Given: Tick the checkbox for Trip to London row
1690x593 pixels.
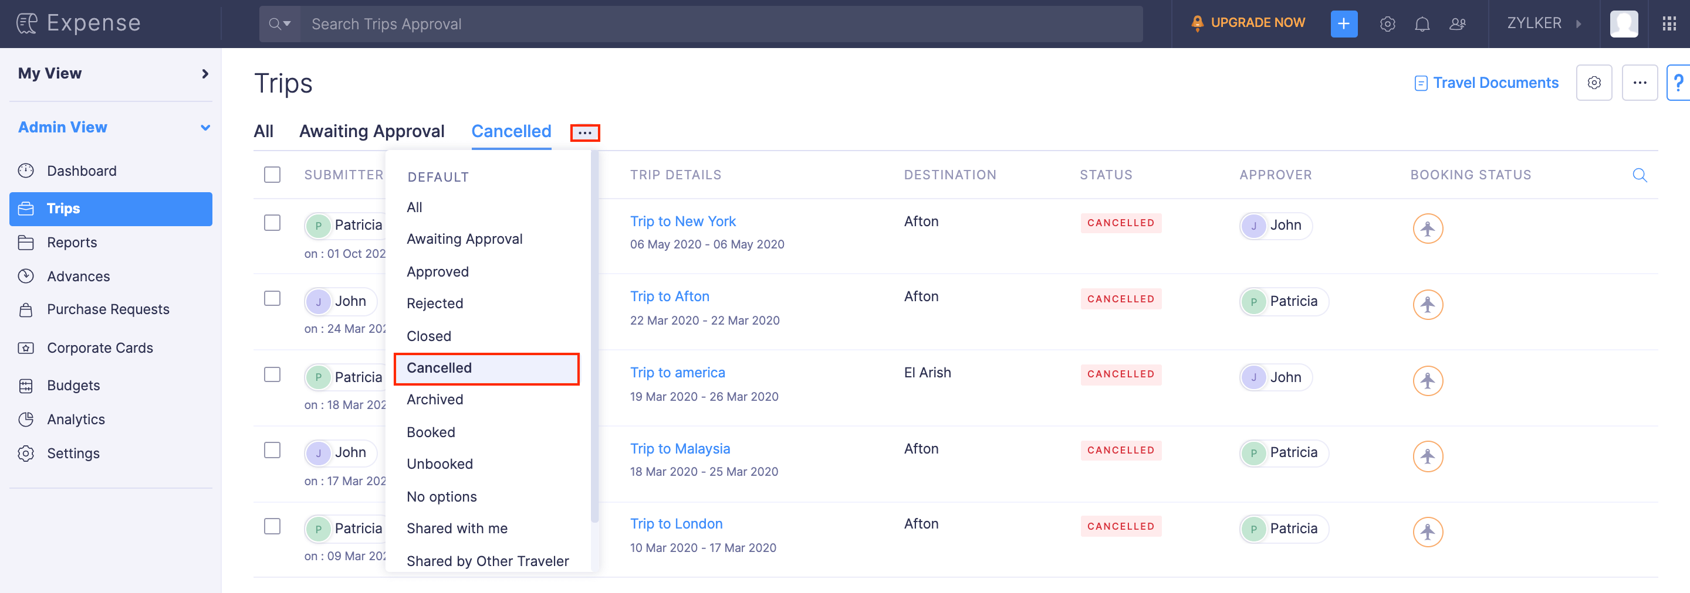Looking at the screenshot, I should [272, 527].
